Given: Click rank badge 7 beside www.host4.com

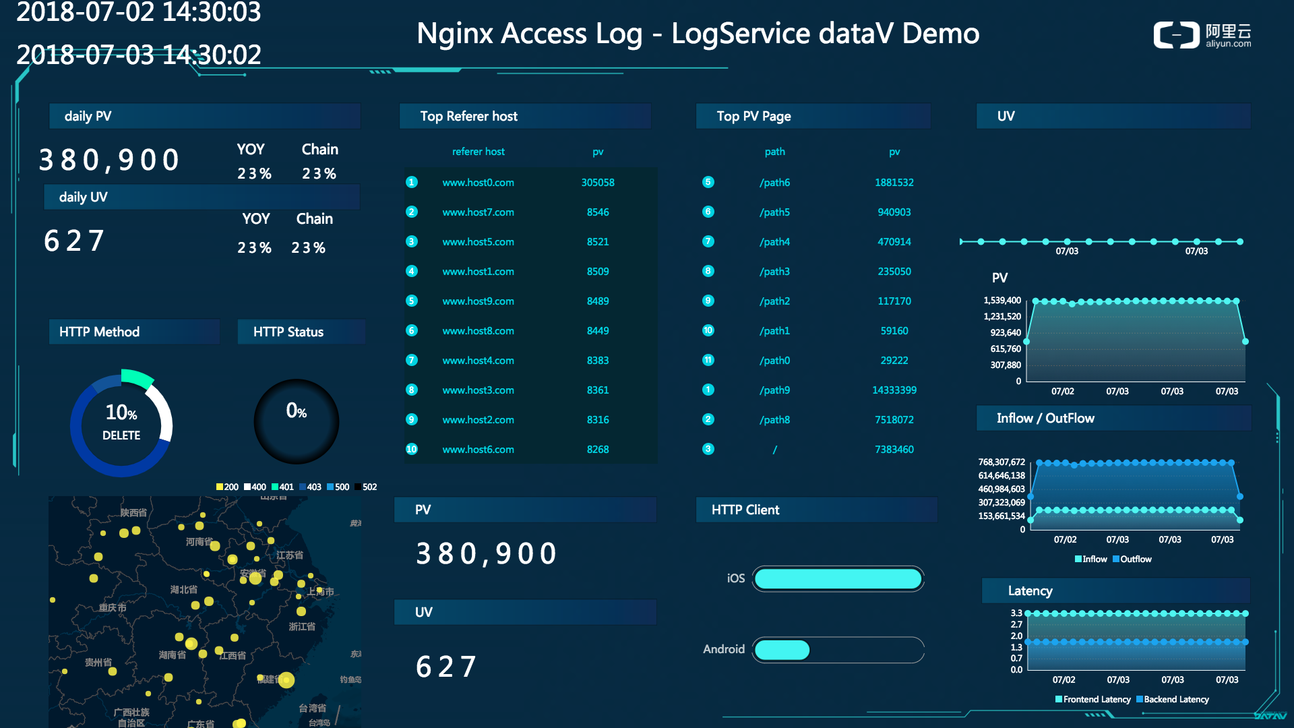Looking at the screenshot, I should tap(412, 360).
